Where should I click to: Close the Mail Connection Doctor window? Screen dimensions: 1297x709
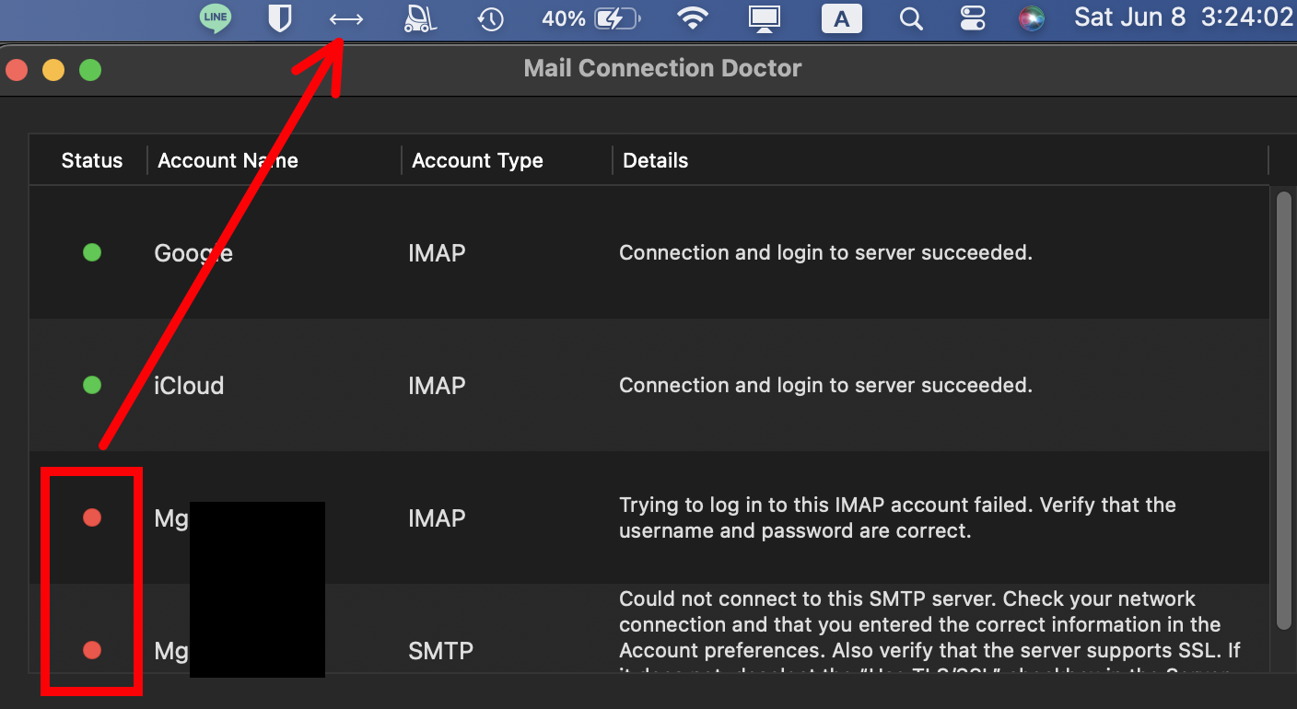pyautogui.click(x=18, y=69)
